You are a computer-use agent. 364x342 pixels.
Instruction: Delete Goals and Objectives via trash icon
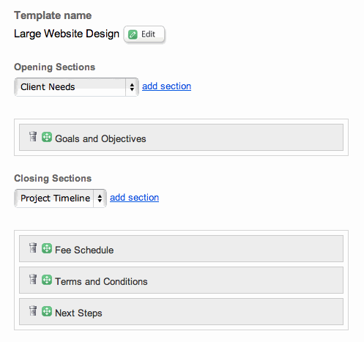click(x=33, y=136)
